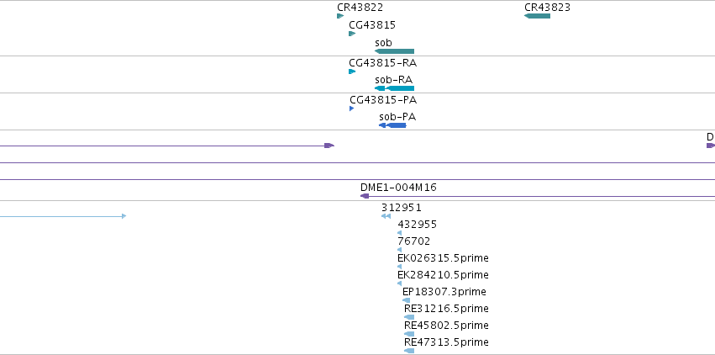The width and height of the screenshot is (715, 355).
Task: Click the EK284210.5prime label
Action: click(443, 275)
